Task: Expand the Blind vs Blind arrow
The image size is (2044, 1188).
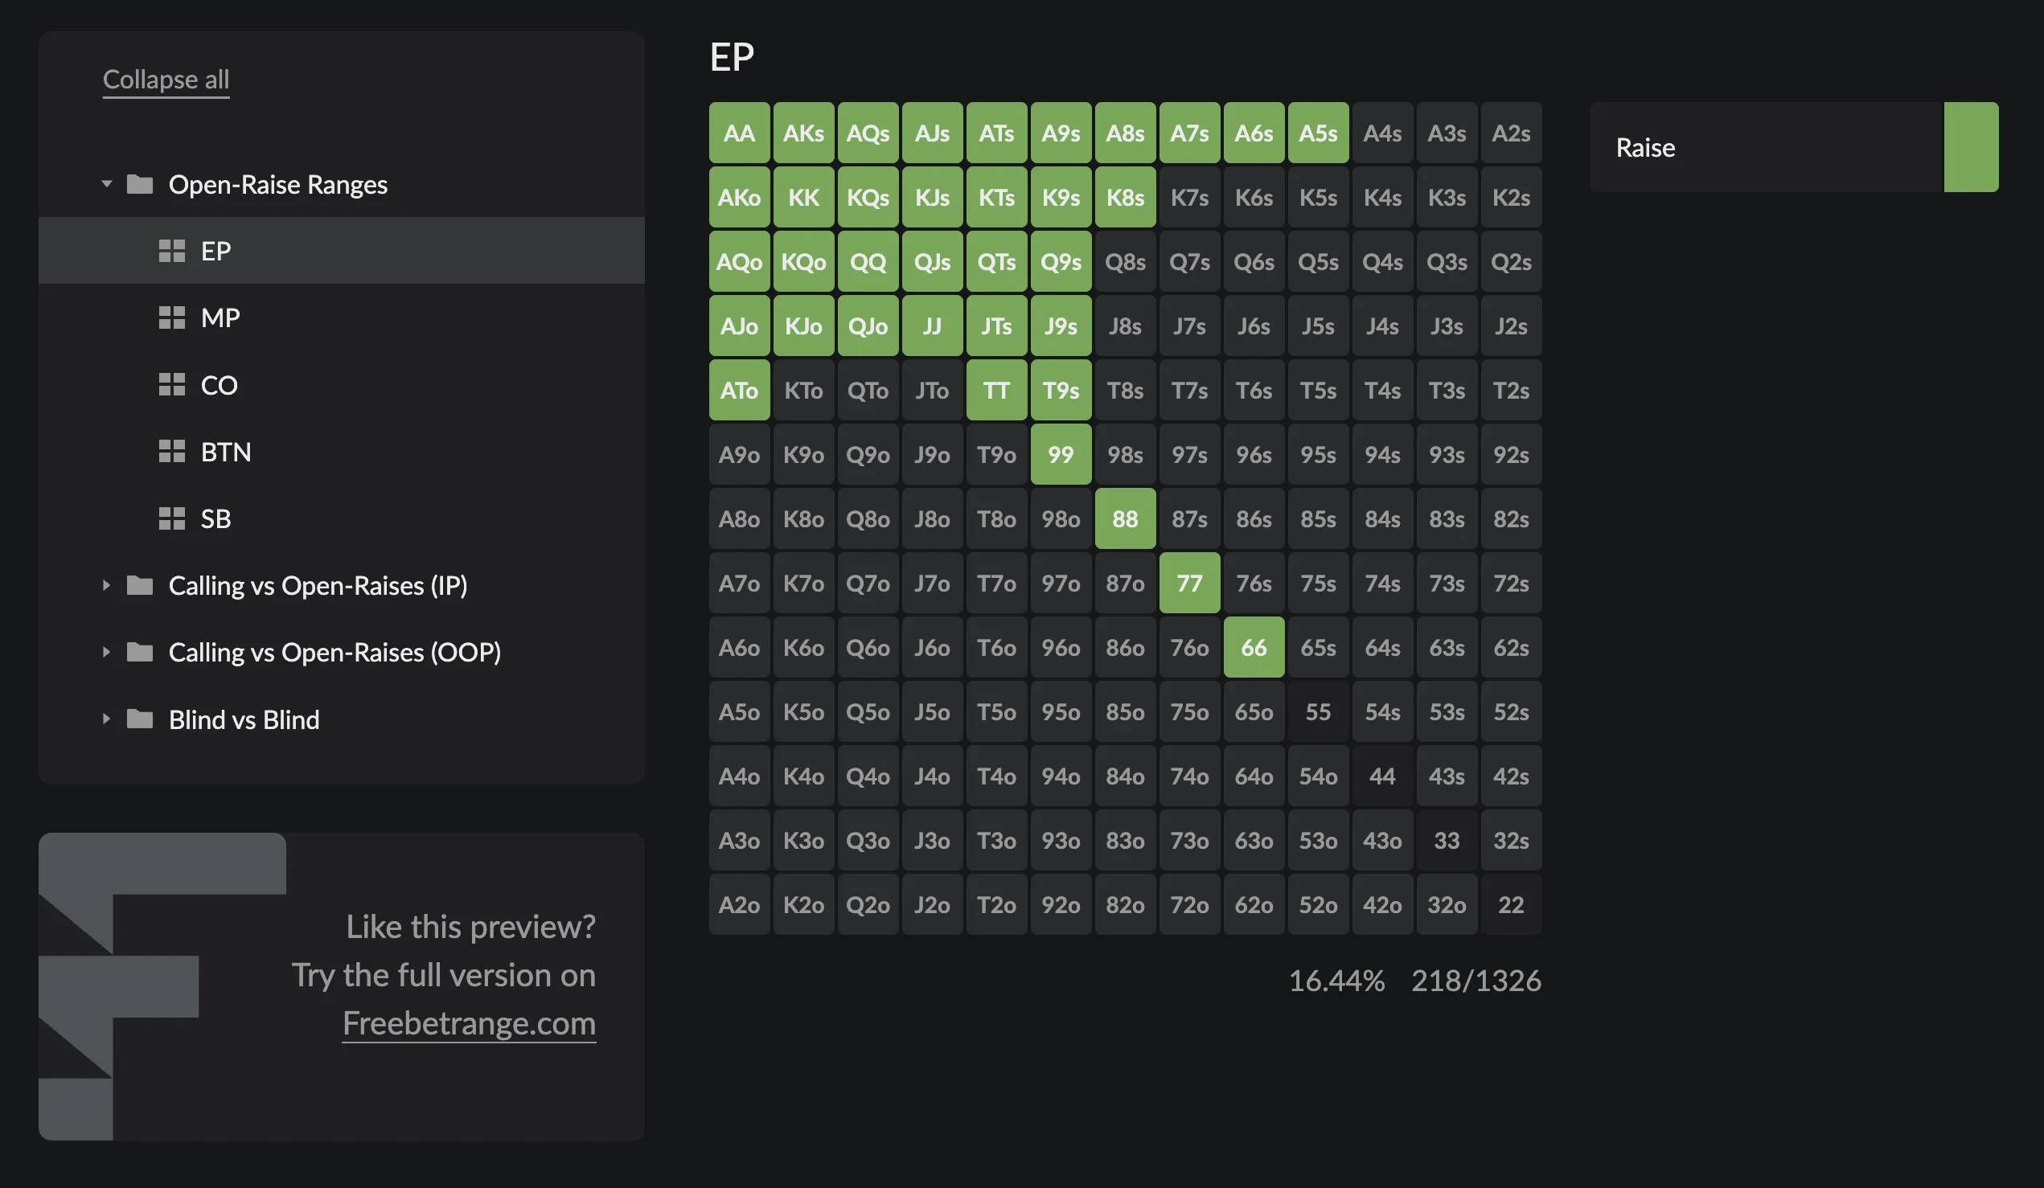Action: coord(105,719)
